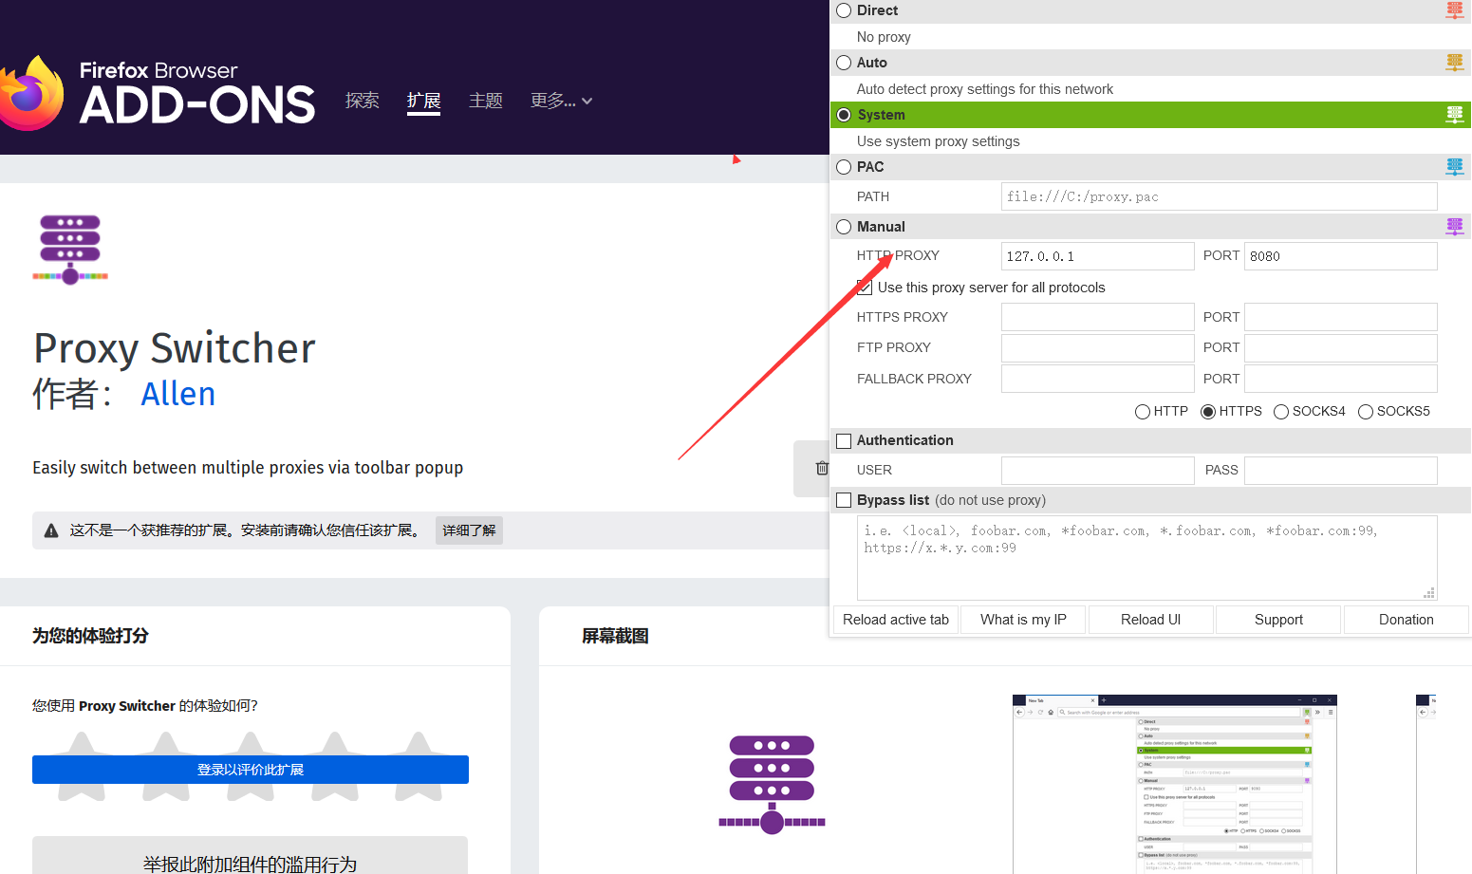Open the 主题 navigation tab
Viewport: 1472px width, 874px height.
[486, 101]
